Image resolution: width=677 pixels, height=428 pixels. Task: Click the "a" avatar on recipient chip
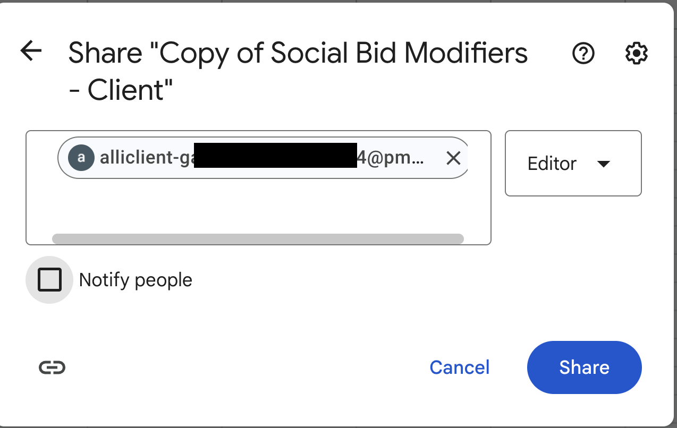tap(81, 158)
